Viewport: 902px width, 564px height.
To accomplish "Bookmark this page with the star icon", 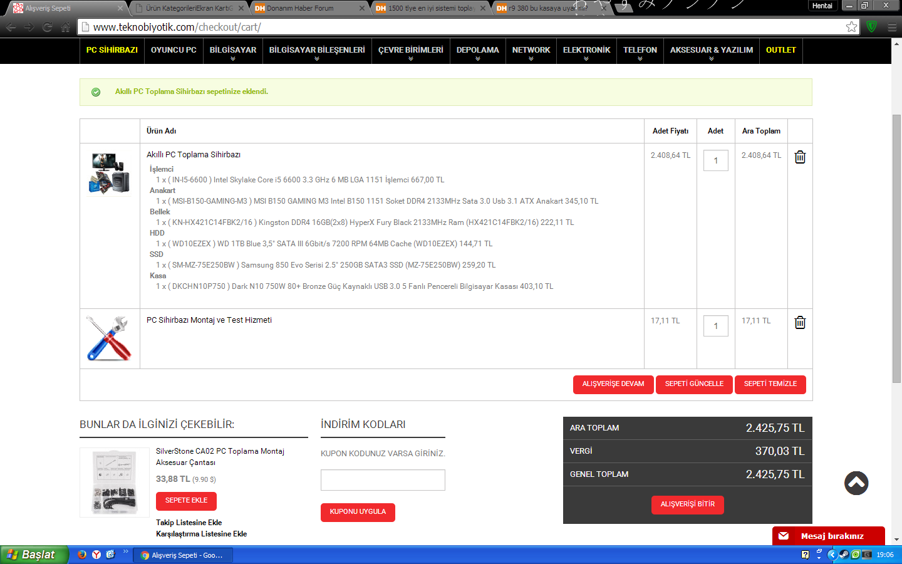I will coord(851,27).
